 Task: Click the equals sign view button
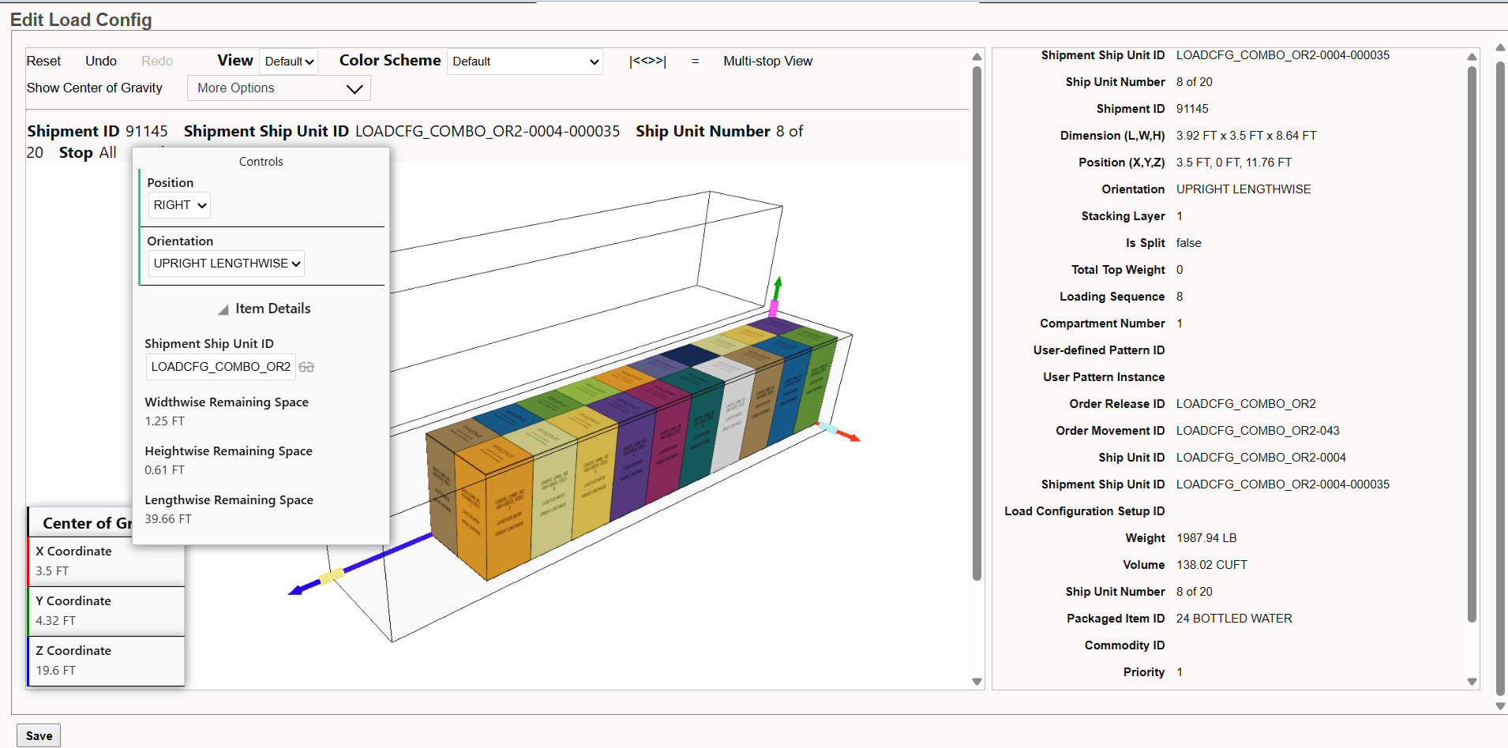695,61
